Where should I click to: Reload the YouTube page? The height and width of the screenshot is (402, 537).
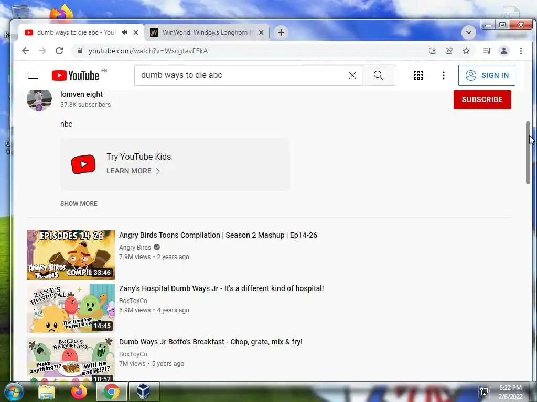point(59,51)
